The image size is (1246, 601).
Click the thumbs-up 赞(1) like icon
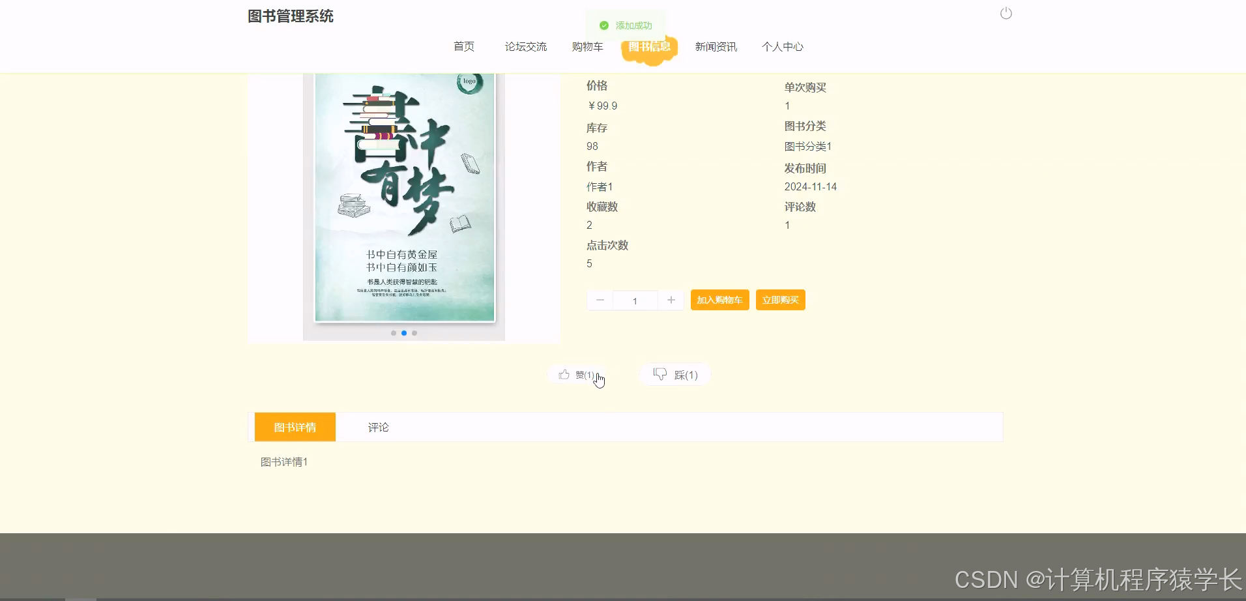pyautogui.click(x=564, y=374)
